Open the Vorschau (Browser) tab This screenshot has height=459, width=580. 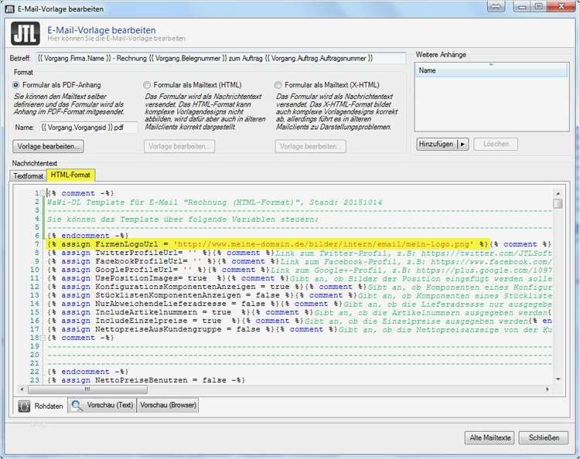168,406
